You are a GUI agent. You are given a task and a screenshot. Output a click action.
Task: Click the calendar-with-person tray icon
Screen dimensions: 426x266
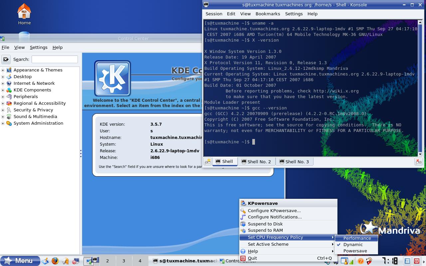[x=344, y=261]
